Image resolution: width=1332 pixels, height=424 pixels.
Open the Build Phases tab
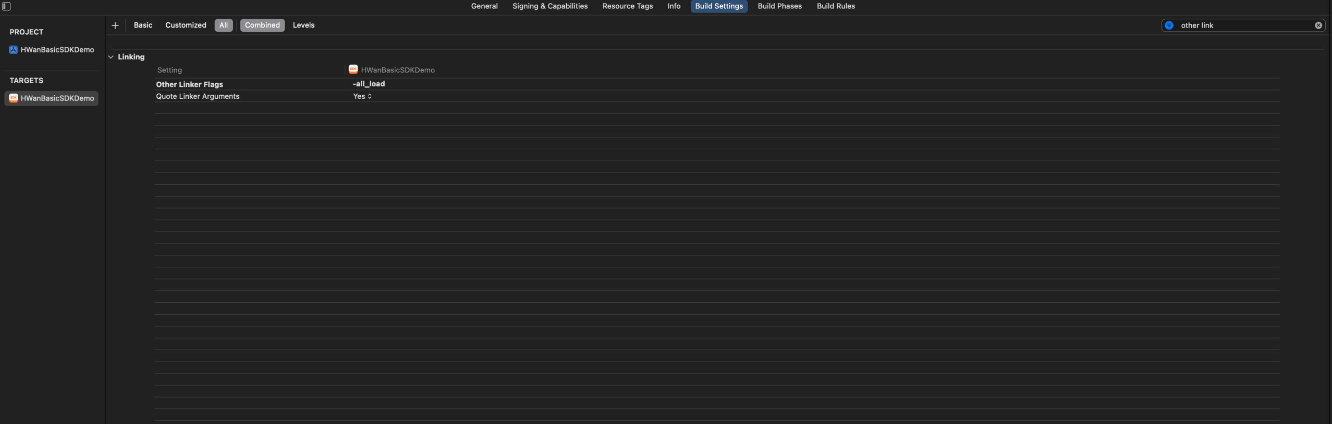click(x=779, y=6)
